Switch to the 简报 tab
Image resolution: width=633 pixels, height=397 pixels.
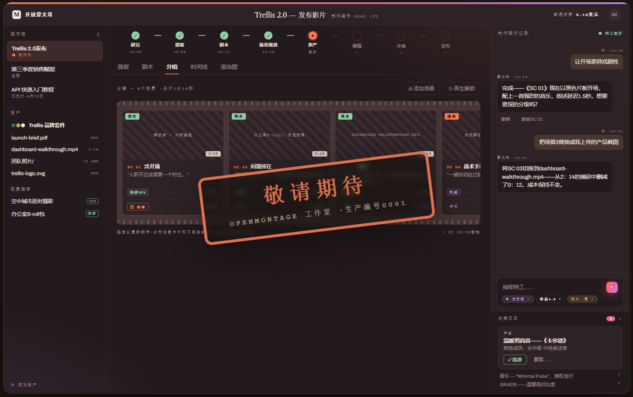pyautogui.click(x=123, y=67)
